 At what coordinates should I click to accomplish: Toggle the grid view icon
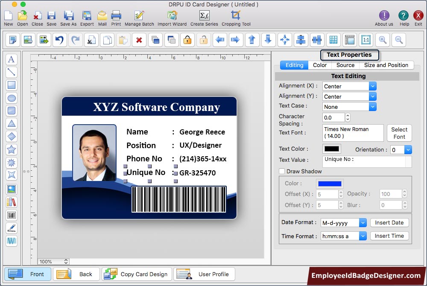tap(333, 40)
